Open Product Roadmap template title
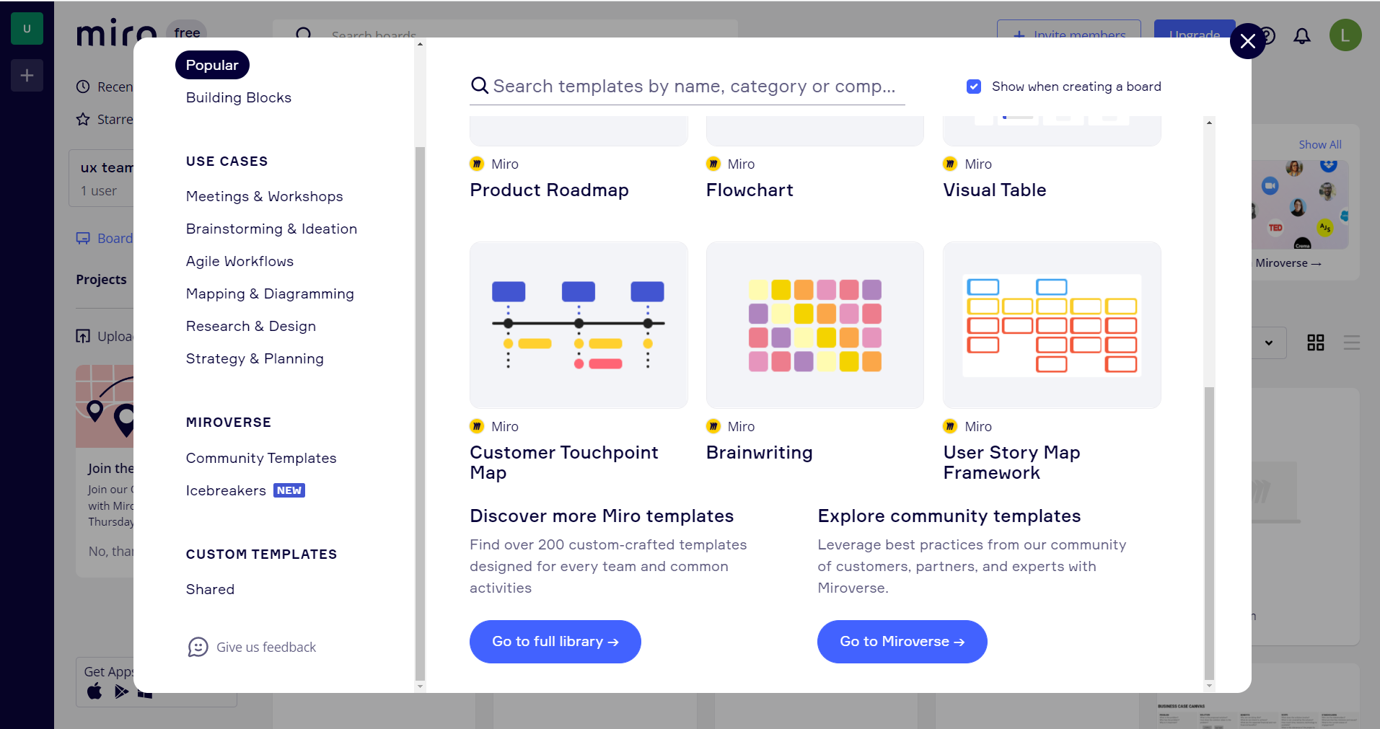 pyautogui.click(x=550, y=190)
